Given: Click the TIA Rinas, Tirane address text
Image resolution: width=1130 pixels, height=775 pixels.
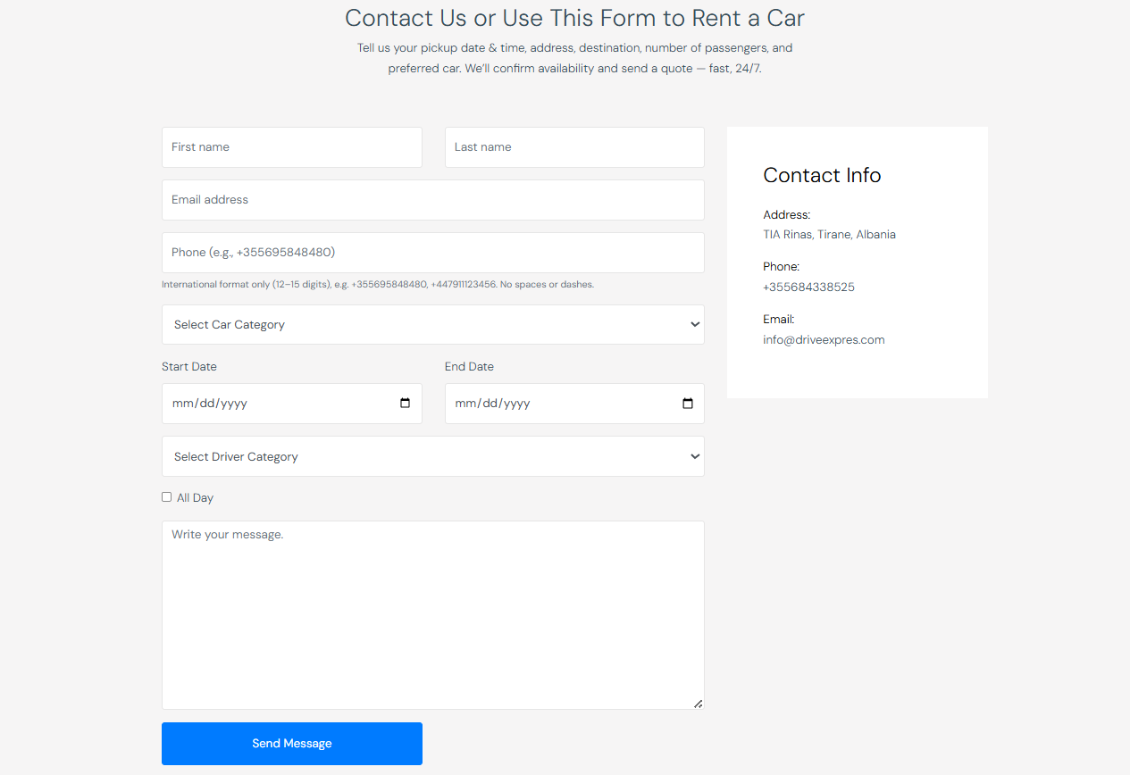Looking at the screenshot, I should (829, 235).
